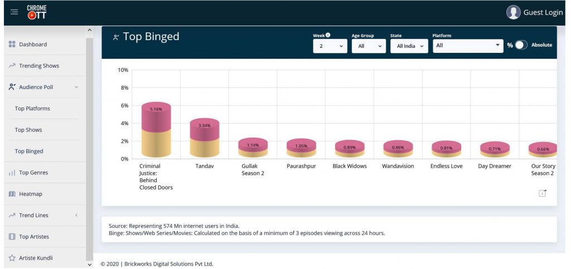Open the Age Group dropdown
Viewport: 571px width, 269px height.
tap(369, 46)
